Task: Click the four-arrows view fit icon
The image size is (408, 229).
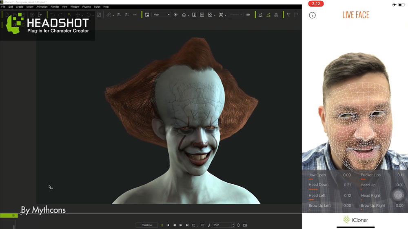Action: point(202,15)
